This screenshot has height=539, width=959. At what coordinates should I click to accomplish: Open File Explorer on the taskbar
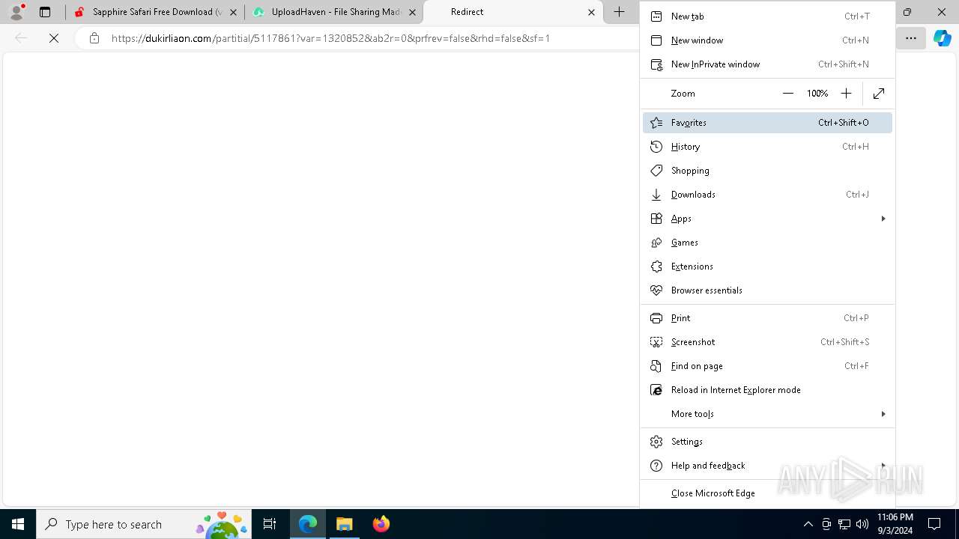[x=344, y=524]
